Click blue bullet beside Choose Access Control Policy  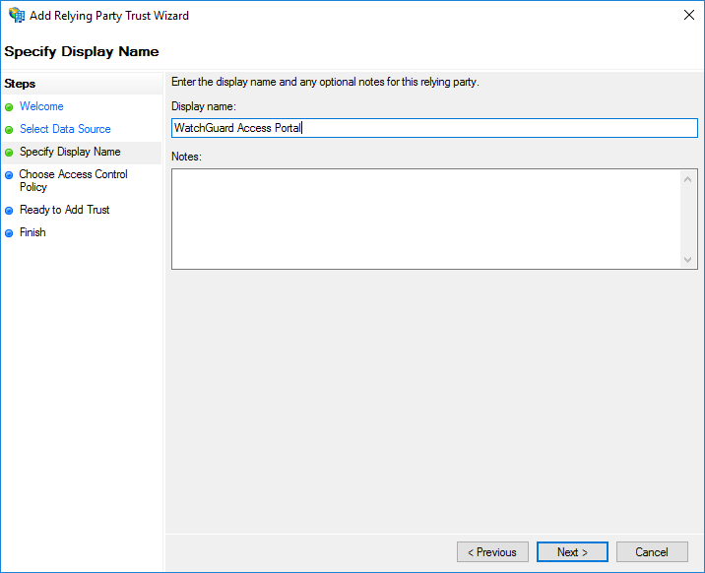pos(9,175)
